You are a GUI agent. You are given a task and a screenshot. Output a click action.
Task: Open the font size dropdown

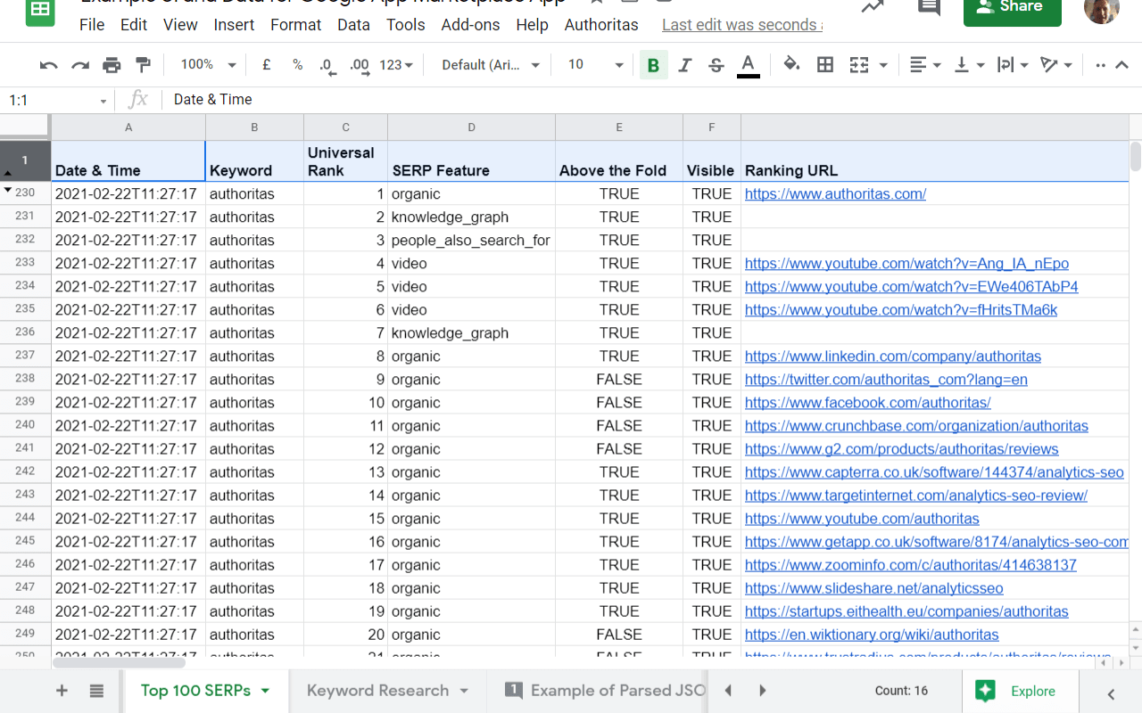tap(595, 65)
